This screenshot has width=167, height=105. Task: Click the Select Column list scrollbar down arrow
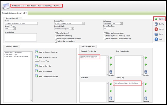coord(31,101)
